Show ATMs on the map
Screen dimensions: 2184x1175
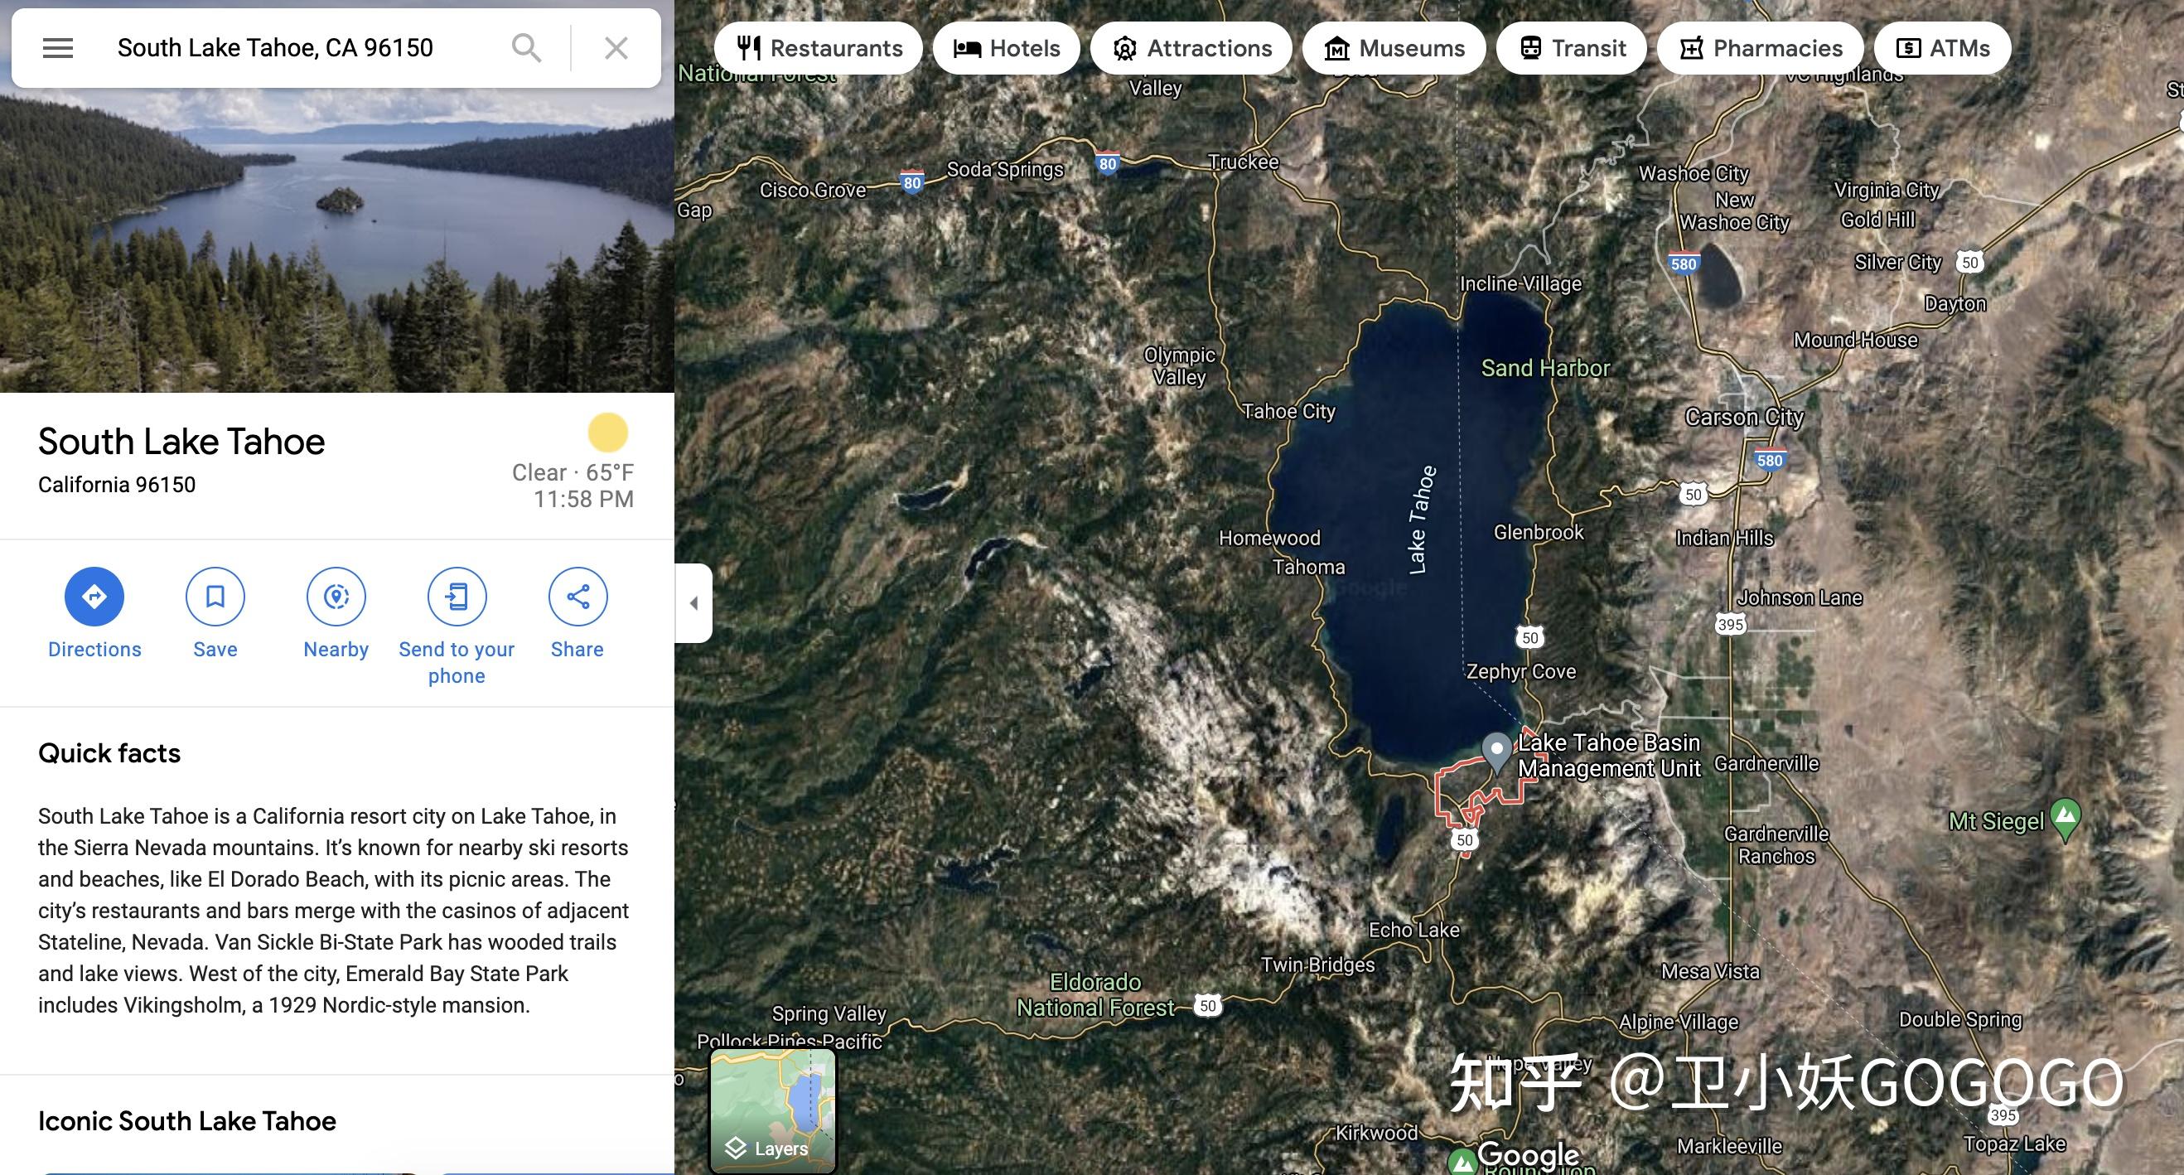[1942, 48]
